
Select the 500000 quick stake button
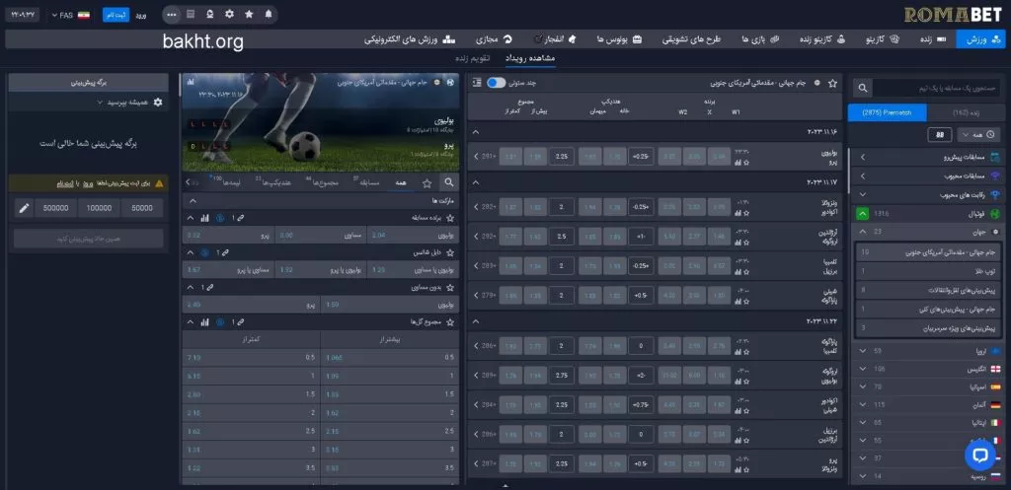(54, 208)
